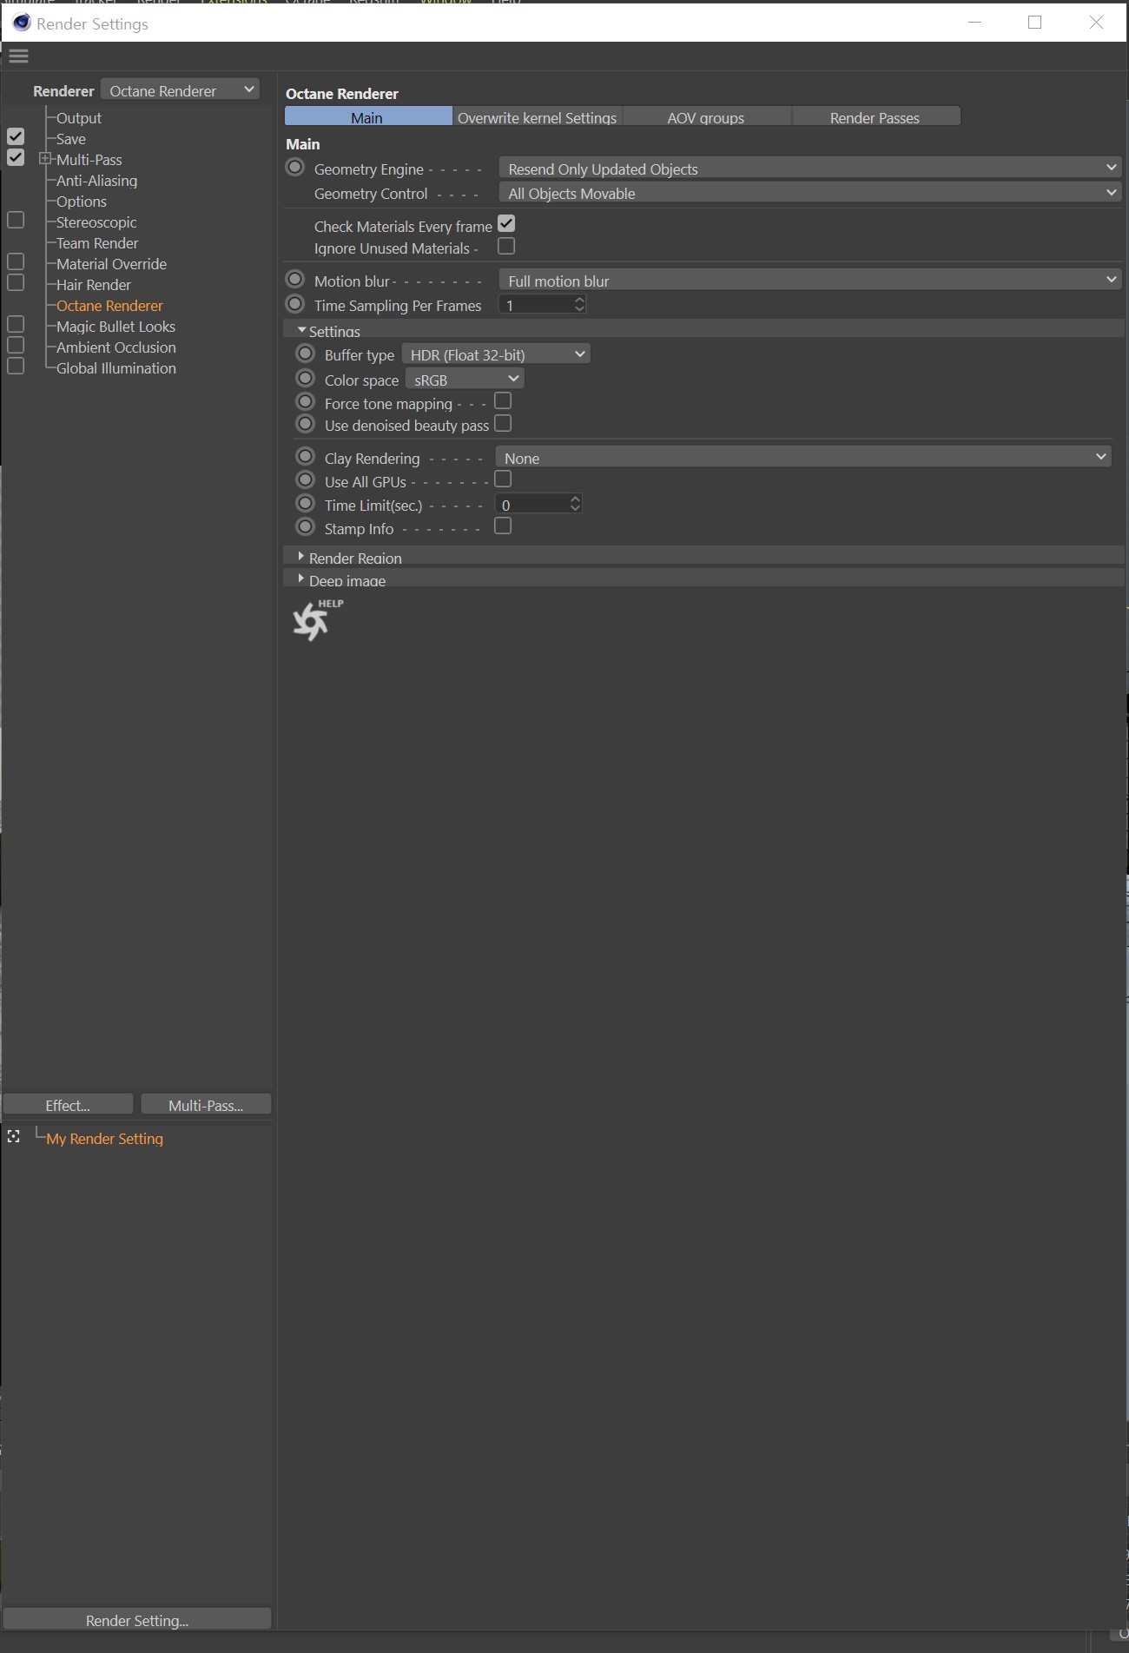Enable Use All GPUs checkbox
This screenshot has height=1653, width=1129.
[x=503, y=479]
